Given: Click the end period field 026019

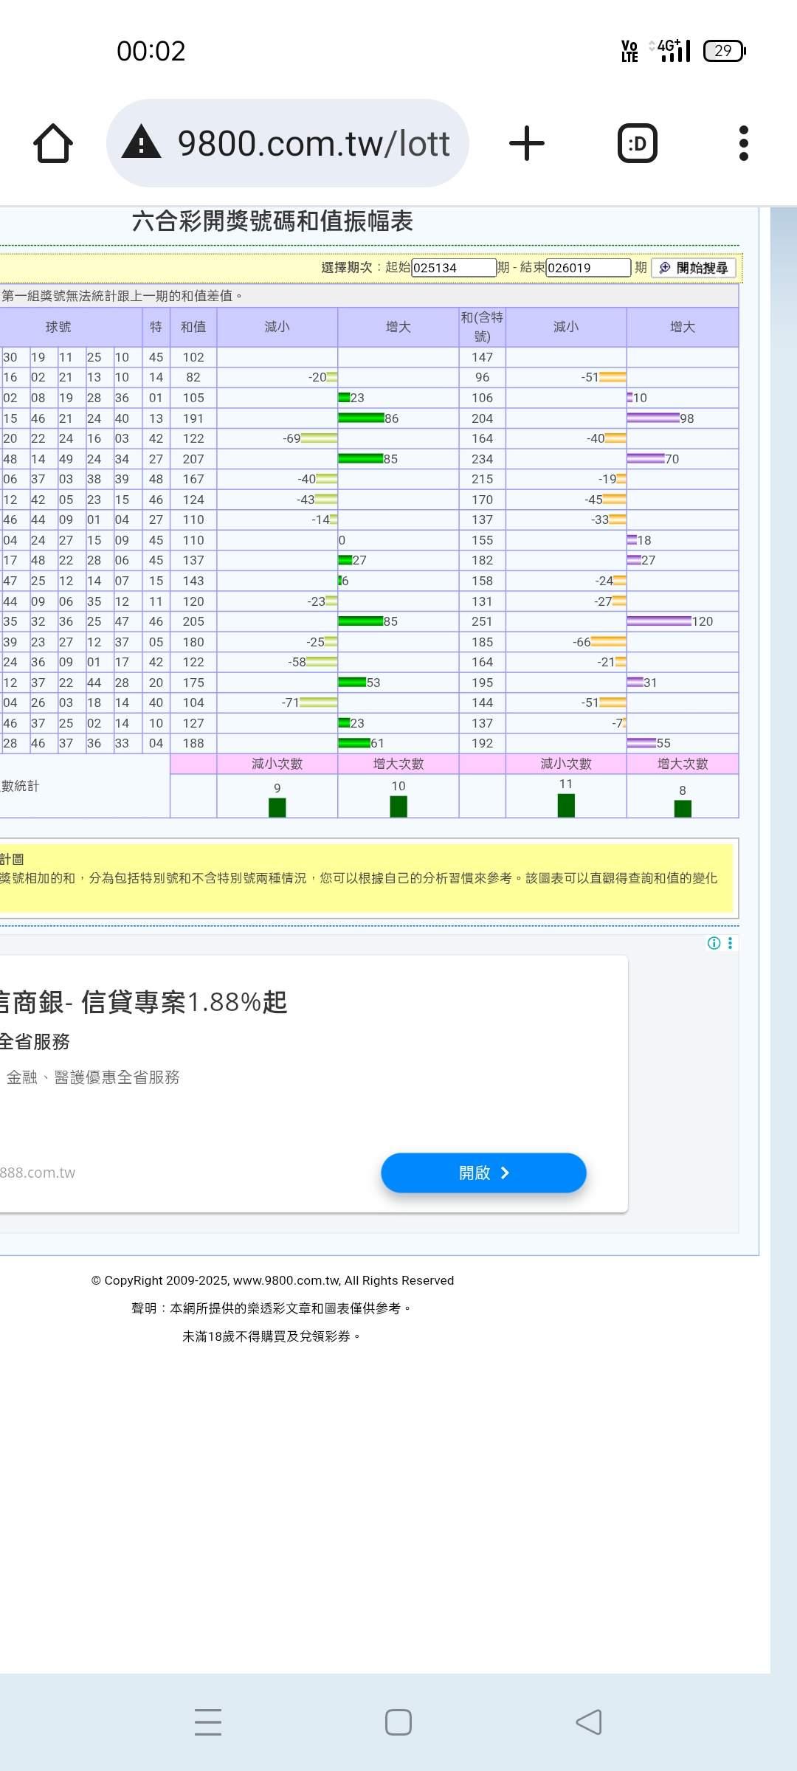Looking at the screenshot, I should pyautogui.click(x=587, y=268).
